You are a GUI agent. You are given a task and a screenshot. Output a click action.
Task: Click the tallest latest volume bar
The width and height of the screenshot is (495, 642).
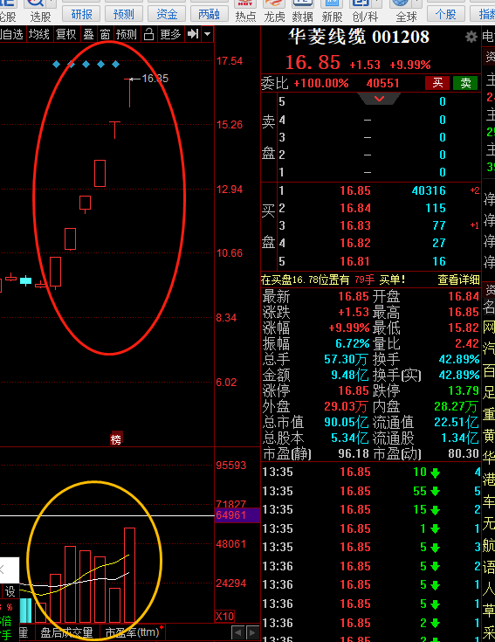(x=130, y=576)
